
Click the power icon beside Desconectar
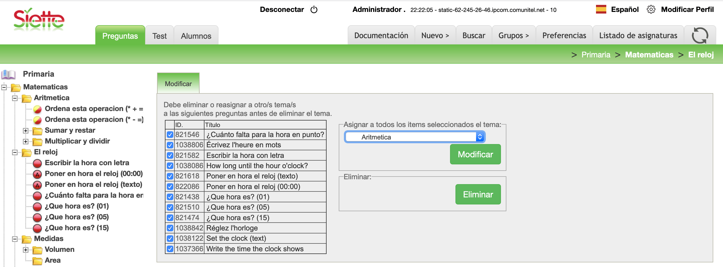[314, 9]
